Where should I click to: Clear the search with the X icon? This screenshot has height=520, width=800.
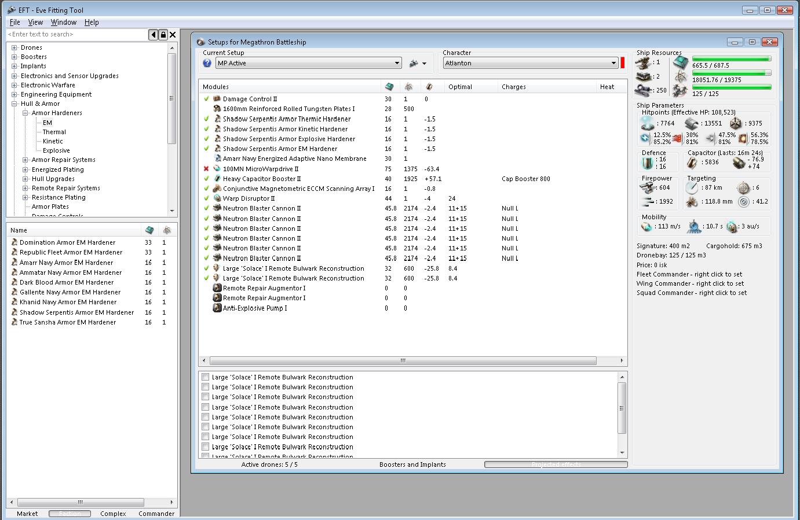click(173, 35)
